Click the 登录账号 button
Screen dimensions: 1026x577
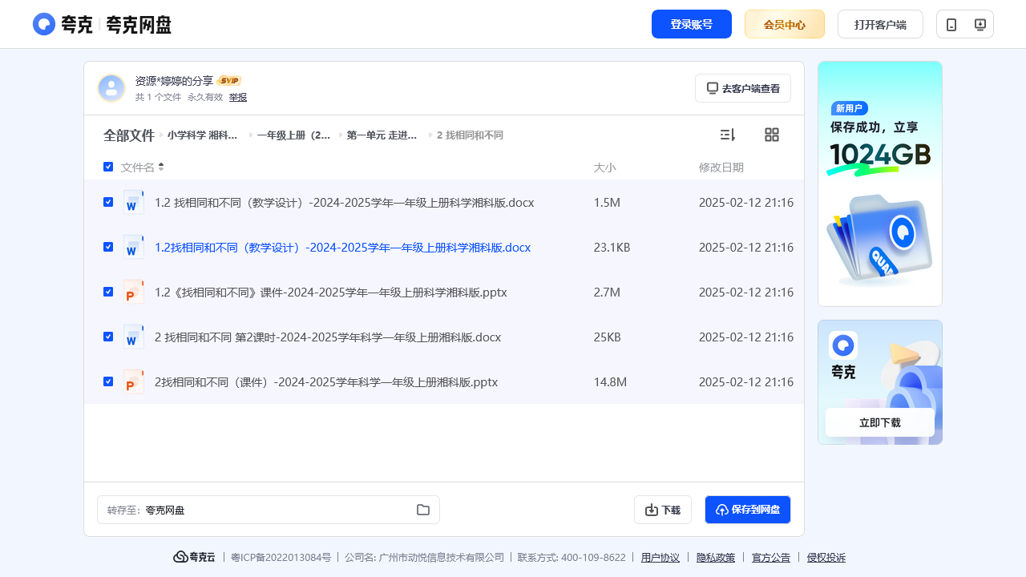692,24
